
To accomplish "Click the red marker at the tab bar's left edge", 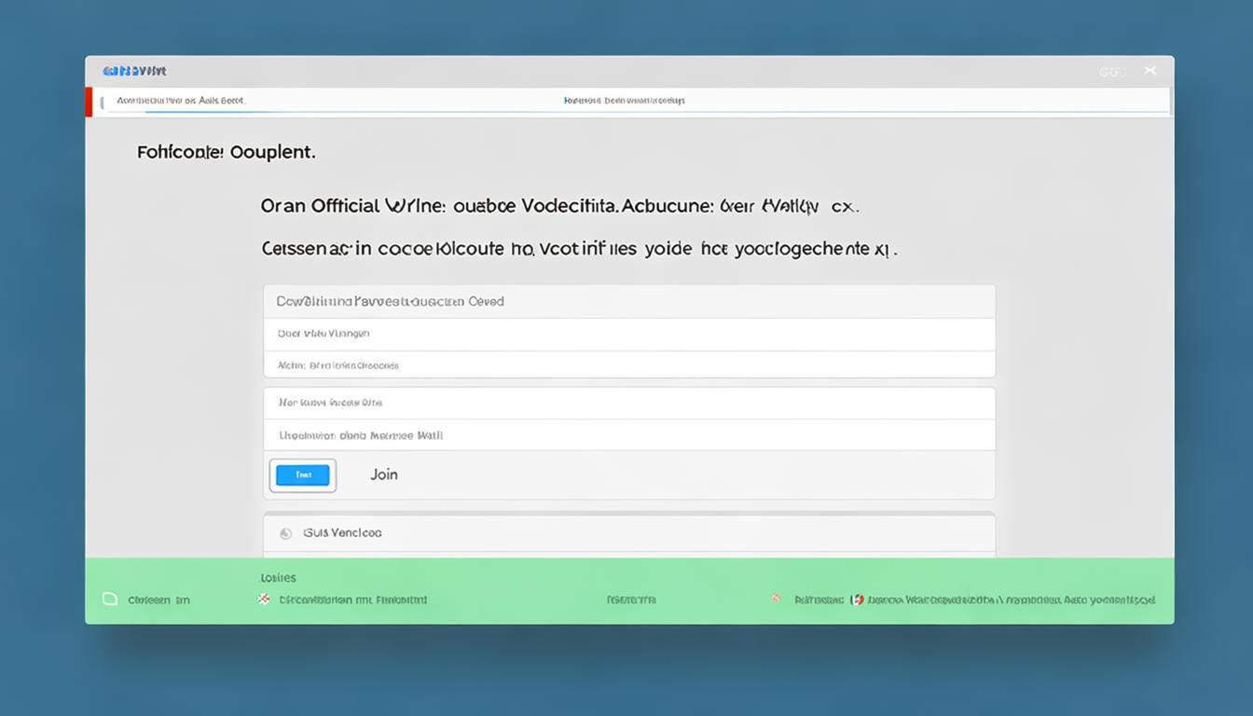I will (x=89, y=102).
